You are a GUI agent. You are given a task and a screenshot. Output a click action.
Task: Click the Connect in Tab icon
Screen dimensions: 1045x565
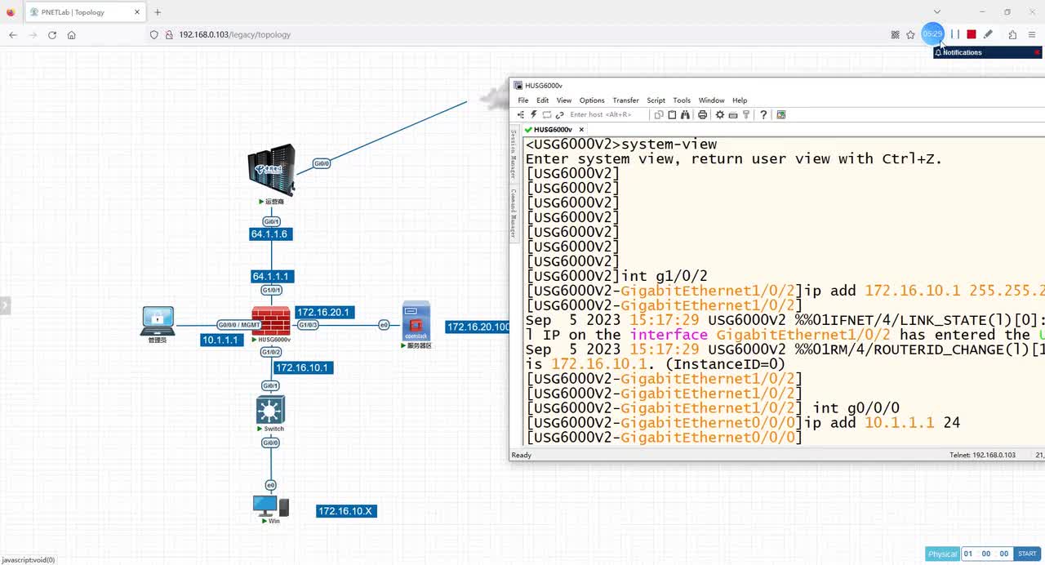pos(547,114)
